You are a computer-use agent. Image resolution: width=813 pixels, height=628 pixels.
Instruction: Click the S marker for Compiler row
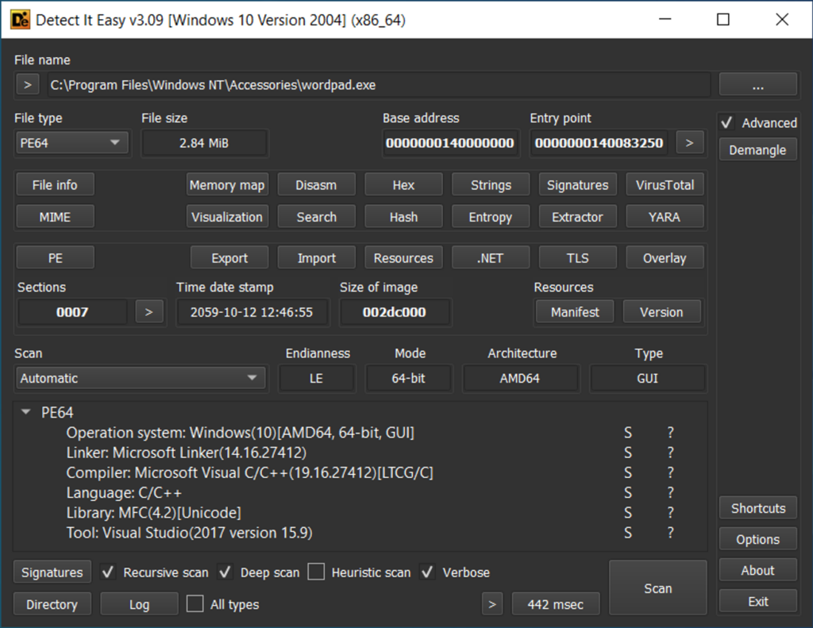click(x=628, y=472)
